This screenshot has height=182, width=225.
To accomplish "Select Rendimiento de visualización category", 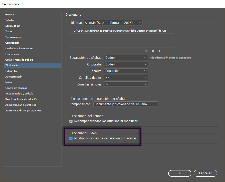I will point(33,99).
